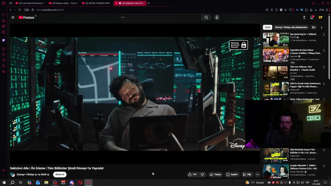Image resolution: width=331 pixels, height=186 pixels.
Task: Open the ad blocker shield icon
Action: point(281,10)
